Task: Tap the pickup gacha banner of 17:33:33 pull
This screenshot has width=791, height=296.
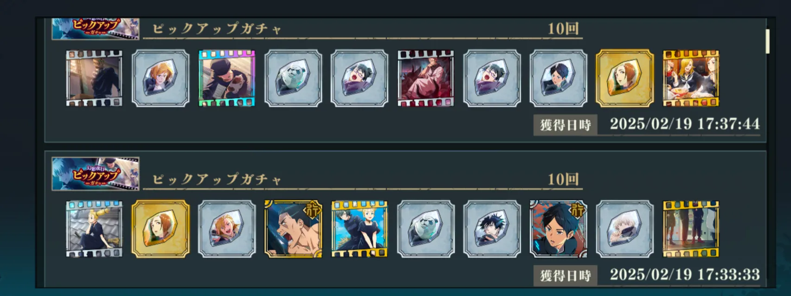Action: [96, 174]
